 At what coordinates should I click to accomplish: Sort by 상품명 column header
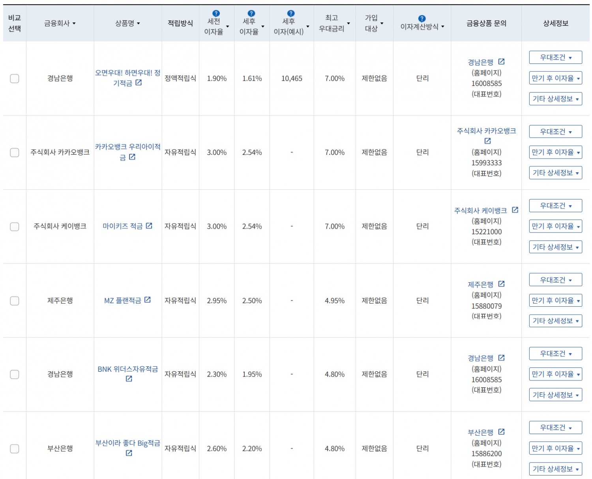click(127, 23)
